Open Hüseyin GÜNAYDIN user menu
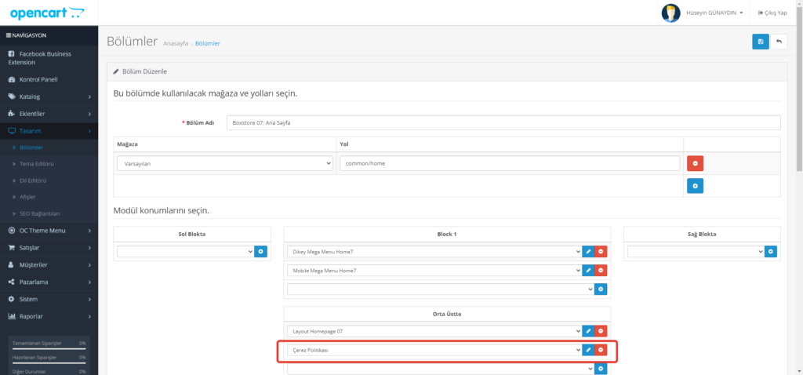The image size is (803, 375). point(703,13)
